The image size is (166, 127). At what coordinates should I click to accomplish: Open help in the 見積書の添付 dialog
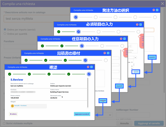click(105, 53)
